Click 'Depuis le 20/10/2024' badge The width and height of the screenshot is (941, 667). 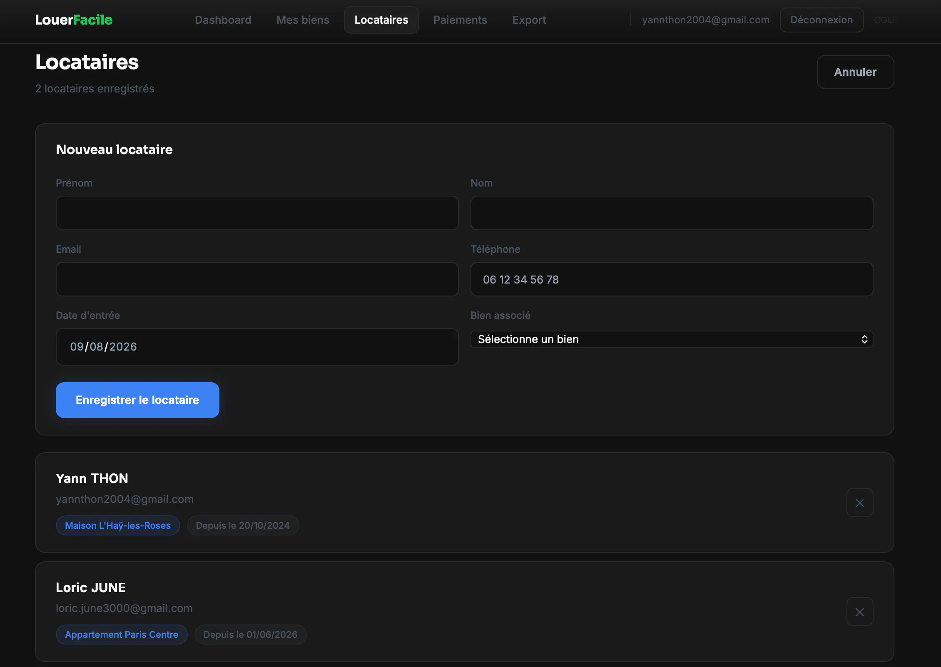coord(243,525)
